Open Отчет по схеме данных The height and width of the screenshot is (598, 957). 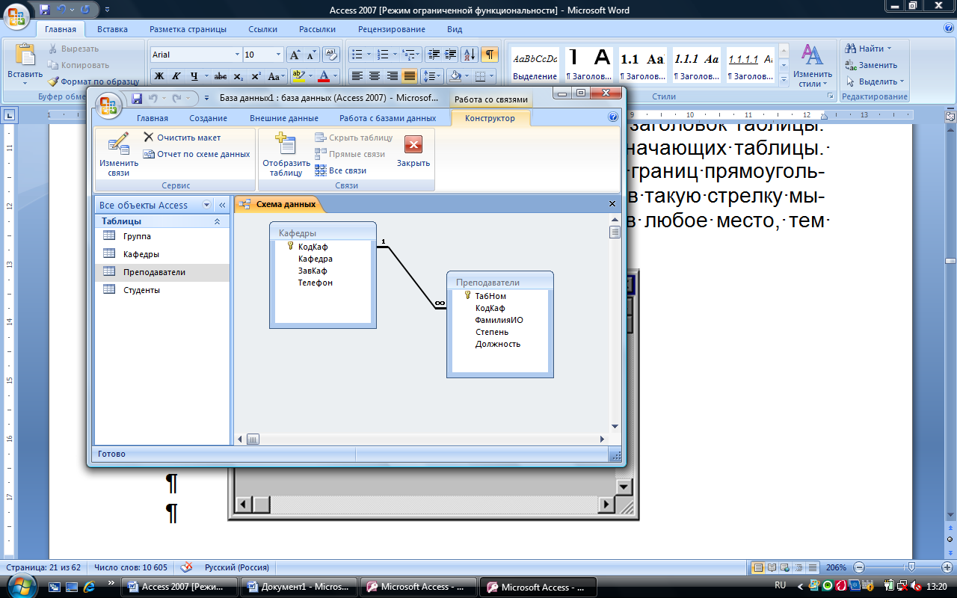coord(197,154)
